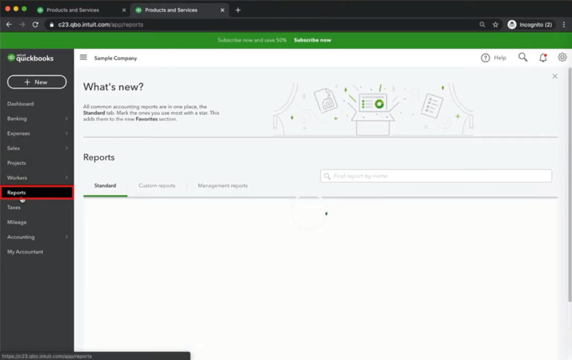Open the Help question mark icon
572x360 pixels.
485,58
